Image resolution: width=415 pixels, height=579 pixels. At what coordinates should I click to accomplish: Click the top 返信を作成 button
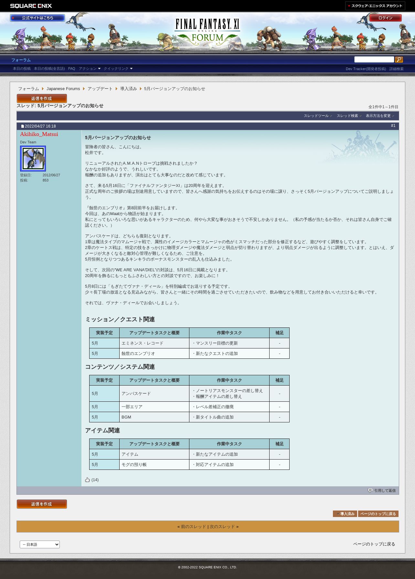42,98
